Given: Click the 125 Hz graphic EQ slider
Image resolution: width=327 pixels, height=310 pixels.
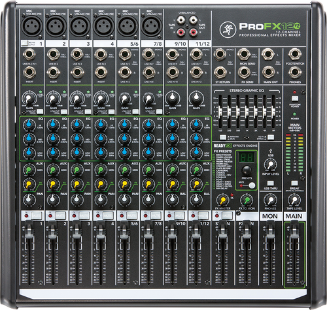Looking at the screenshot, I should 220,112.
